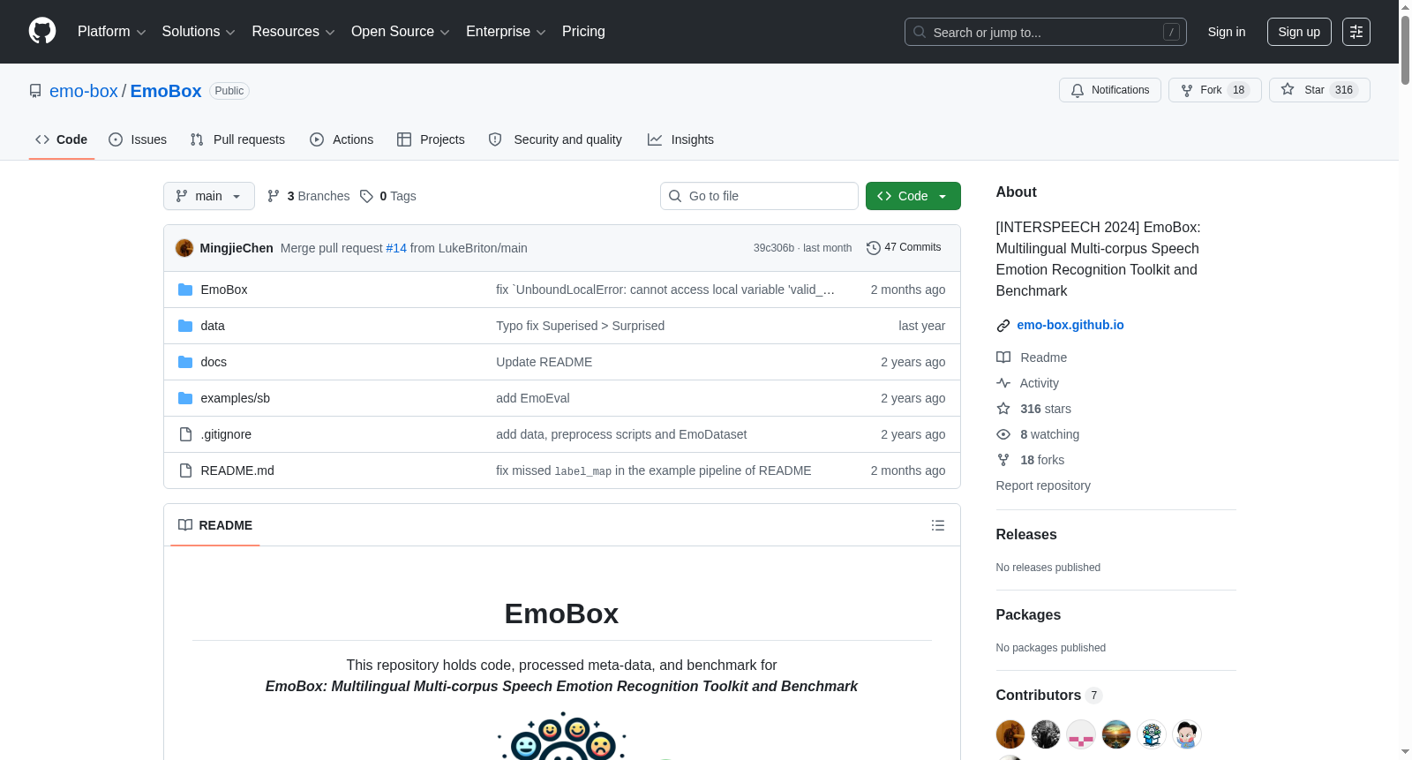Open the examples/sb folder
This screenshot has width=1412, height=760.
tap(236, 398)
